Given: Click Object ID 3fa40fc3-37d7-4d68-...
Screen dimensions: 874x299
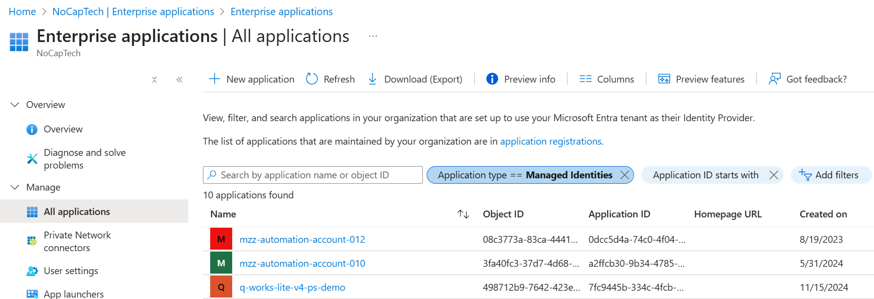Looking at the screenshot, I should pos(531,263).
